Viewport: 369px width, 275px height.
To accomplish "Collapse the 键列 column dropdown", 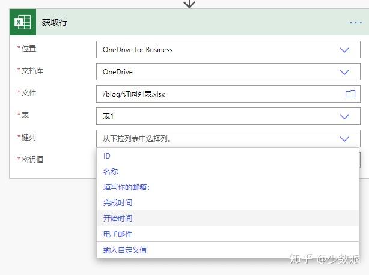I will 344,139.
